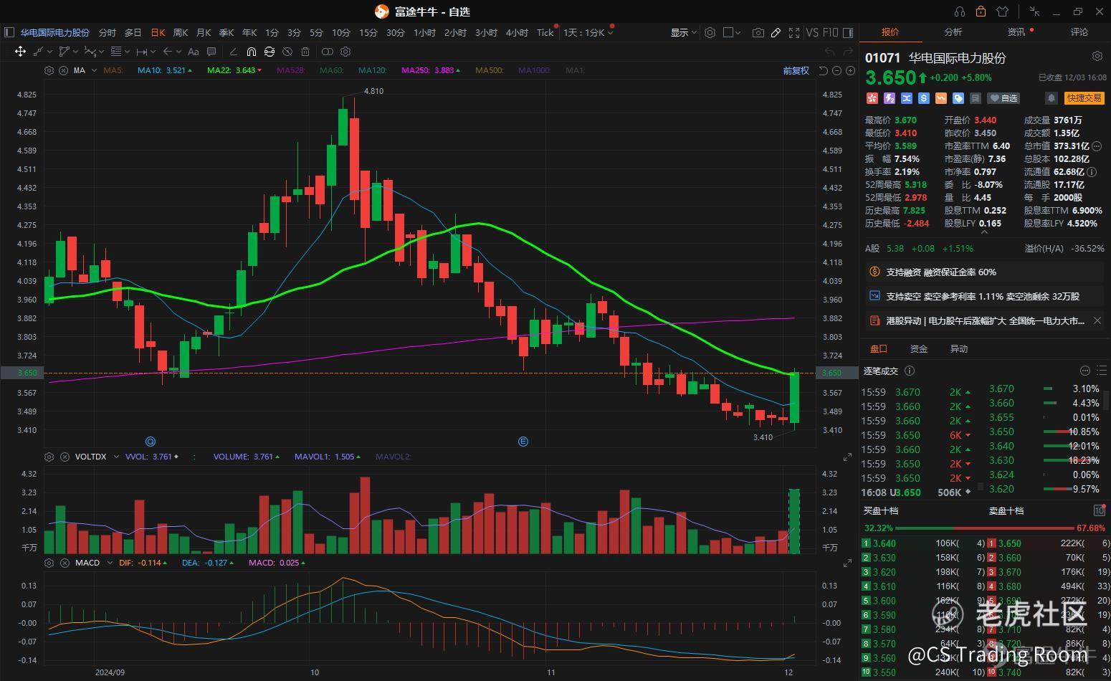Click the 华电国际电力股份 stock name in toolbar
This screenshot has height=681, width=1111.
pos(55,32)
